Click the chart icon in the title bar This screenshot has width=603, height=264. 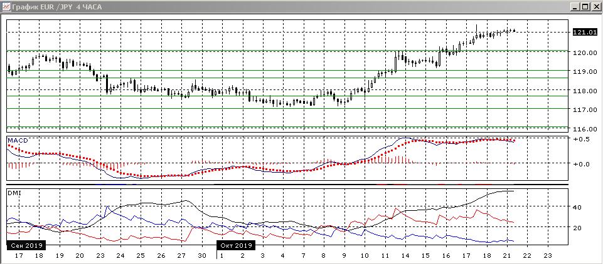(6, 6)
